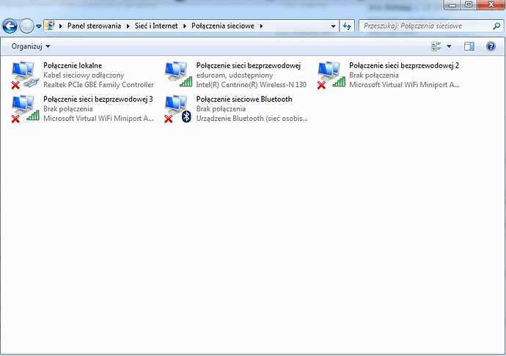
Task: Refresh the Połączenia sieciowe folder view
Action: [x=348, y=26]
